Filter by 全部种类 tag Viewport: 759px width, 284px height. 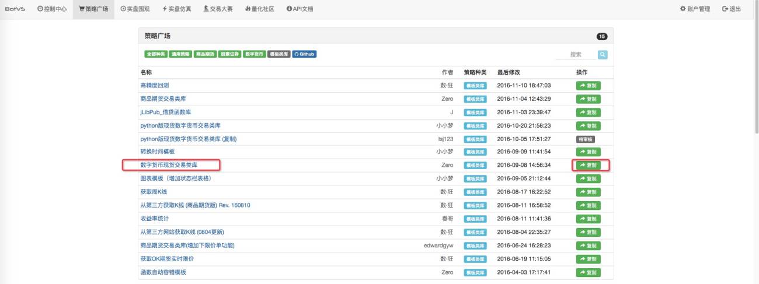point(156,54)
